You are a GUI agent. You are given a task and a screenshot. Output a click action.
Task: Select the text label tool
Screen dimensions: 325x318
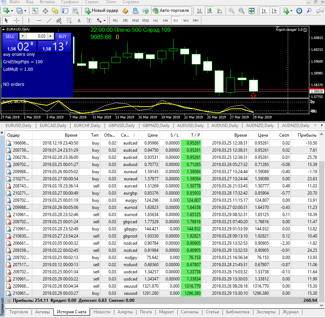pos(89,20)
